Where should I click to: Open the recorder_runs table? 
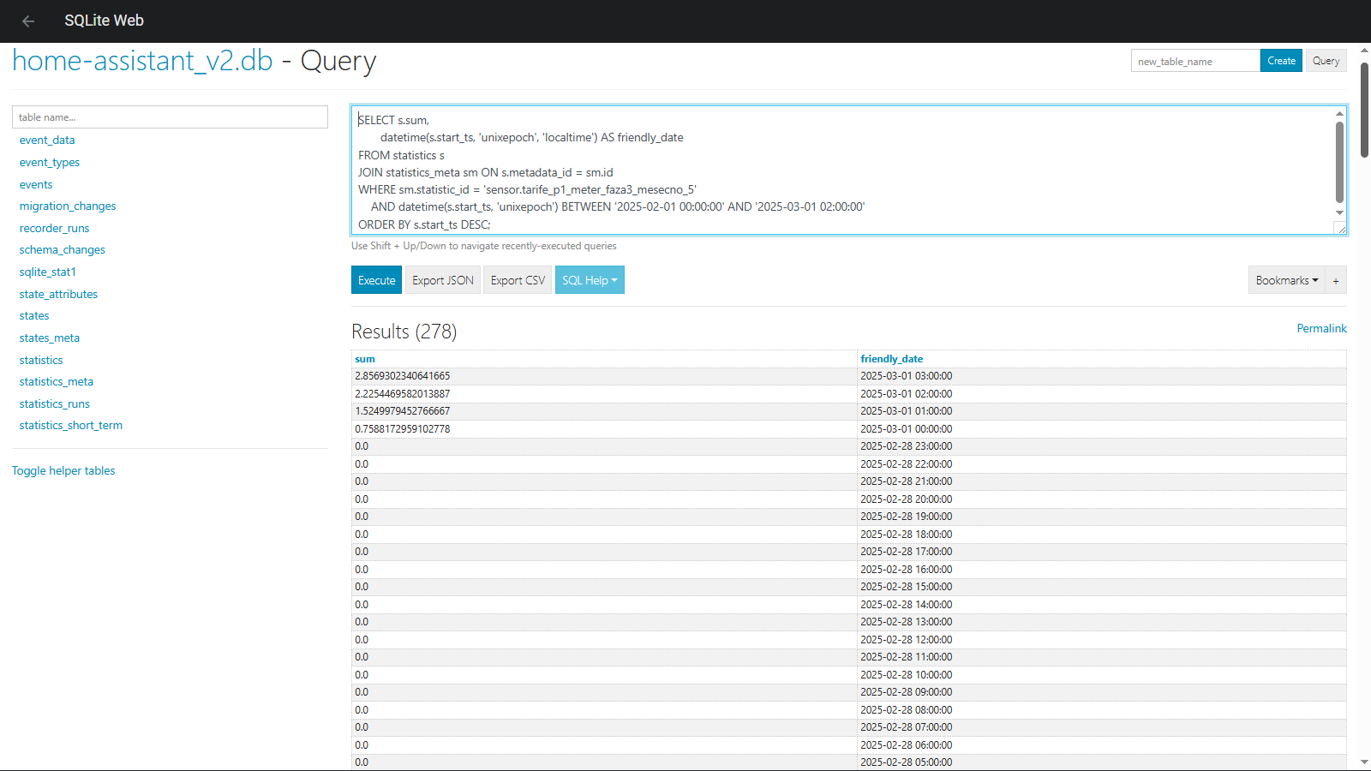pyautogui.click(x=54, y=228)
